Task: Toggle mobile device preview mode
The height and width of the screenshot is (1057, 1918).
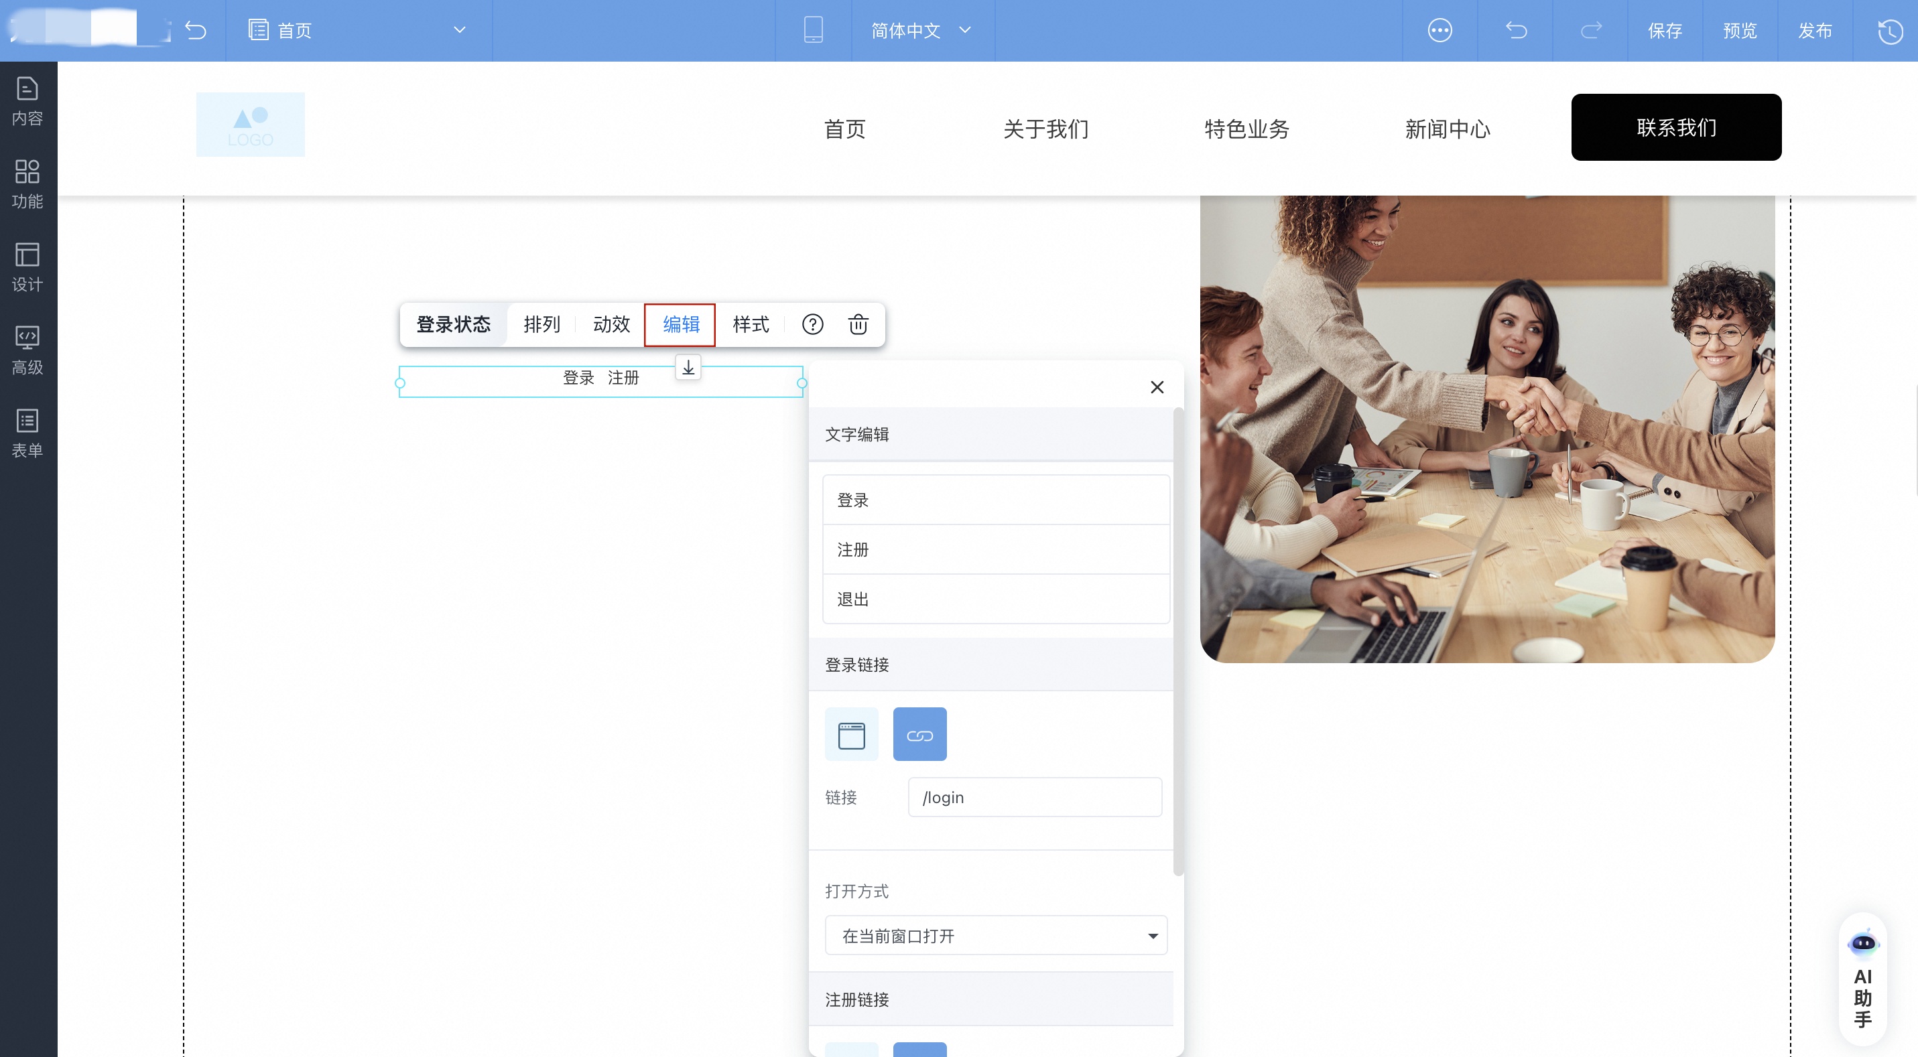Action: point(814,31)
